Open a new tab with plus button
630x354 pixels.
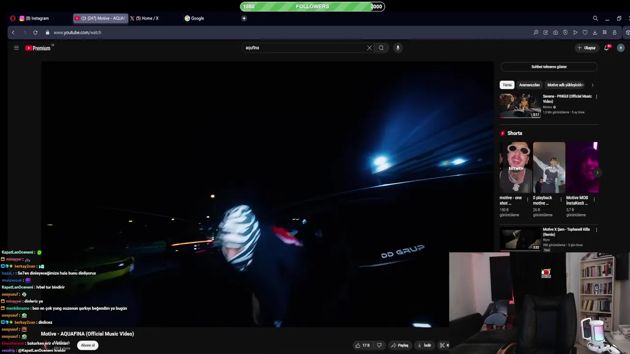pos(244,18)
